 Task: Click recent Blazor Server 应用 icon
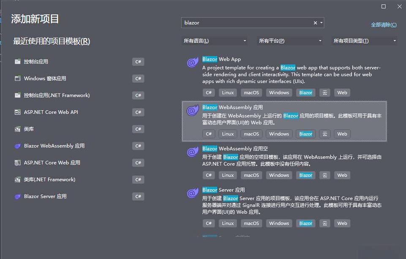pos(17,196)
